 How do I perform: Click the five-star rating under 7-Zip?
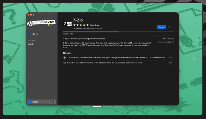[x=81, y=25]
